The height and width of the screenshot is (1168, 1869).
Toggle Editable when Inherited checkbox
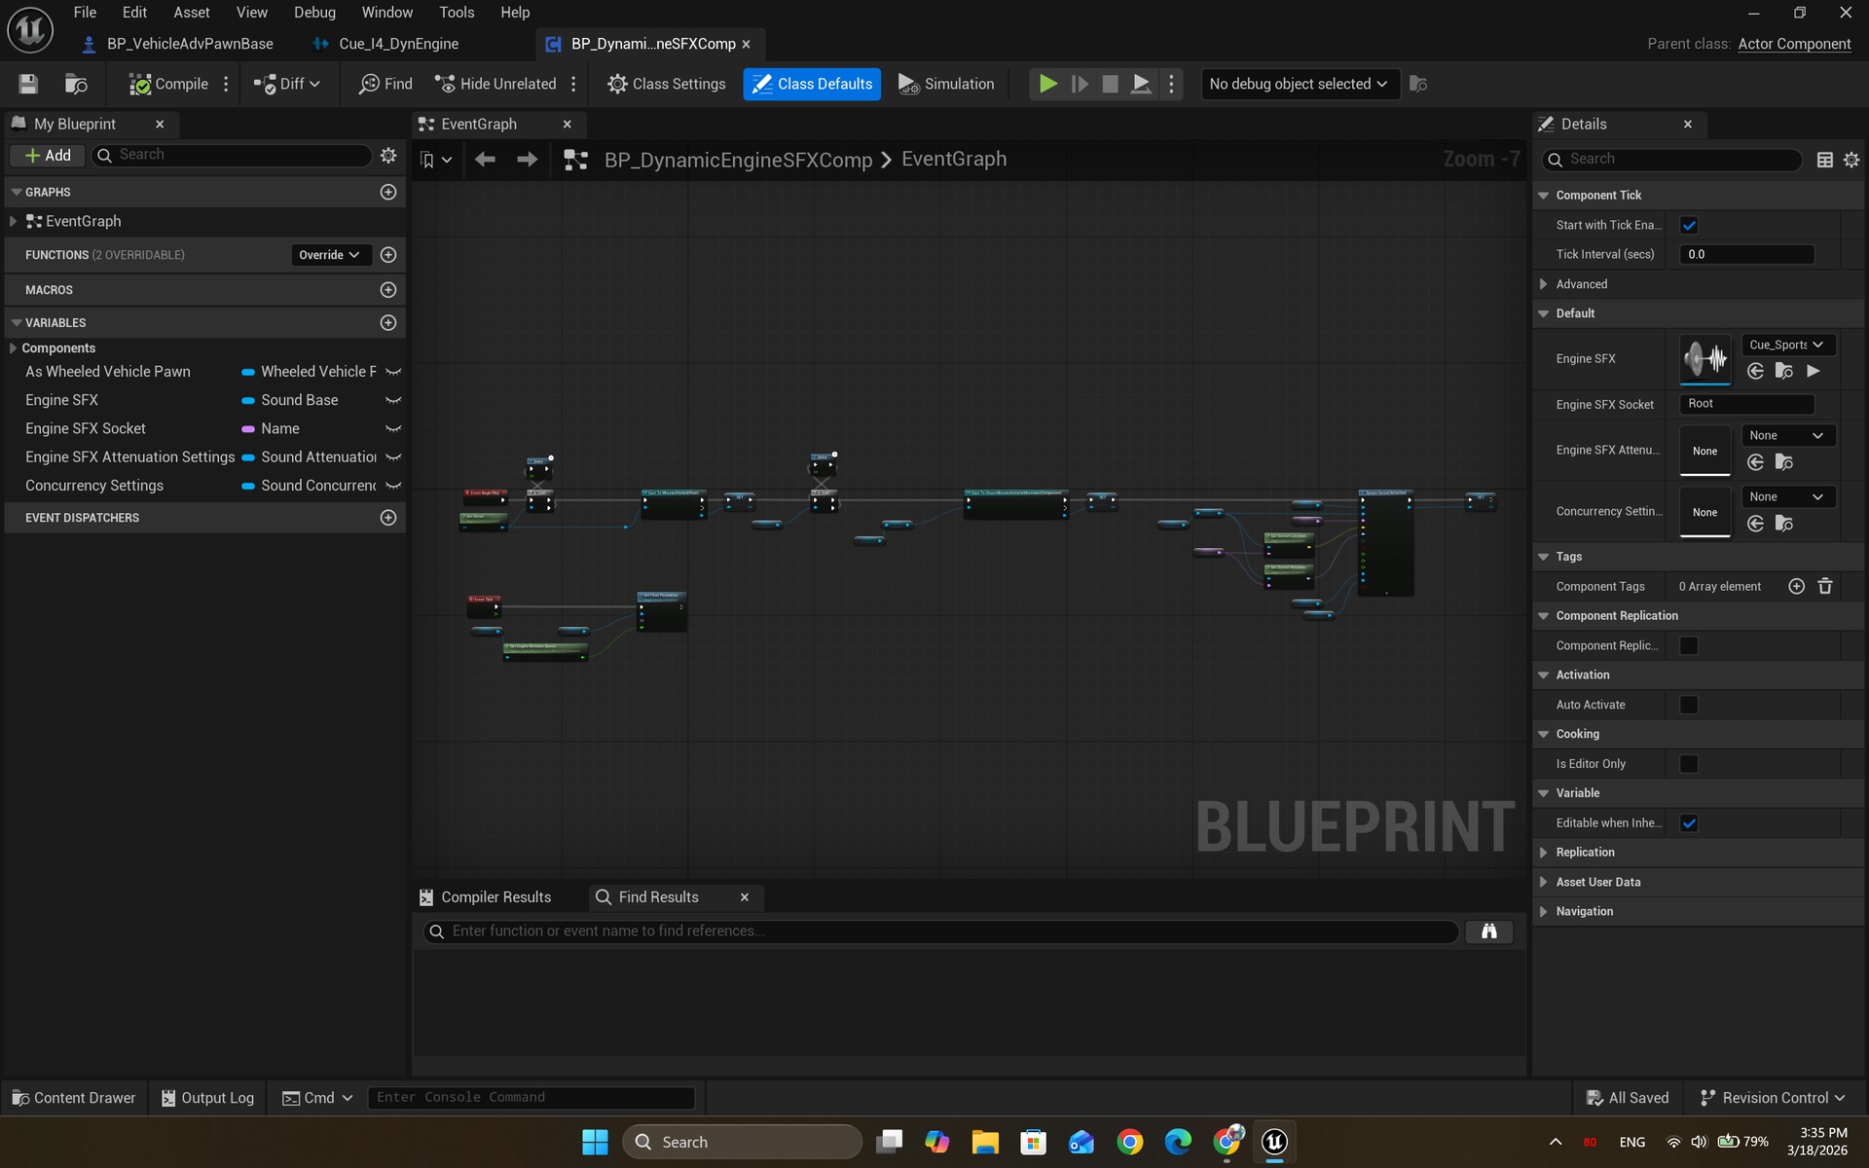click(1689, 822)
